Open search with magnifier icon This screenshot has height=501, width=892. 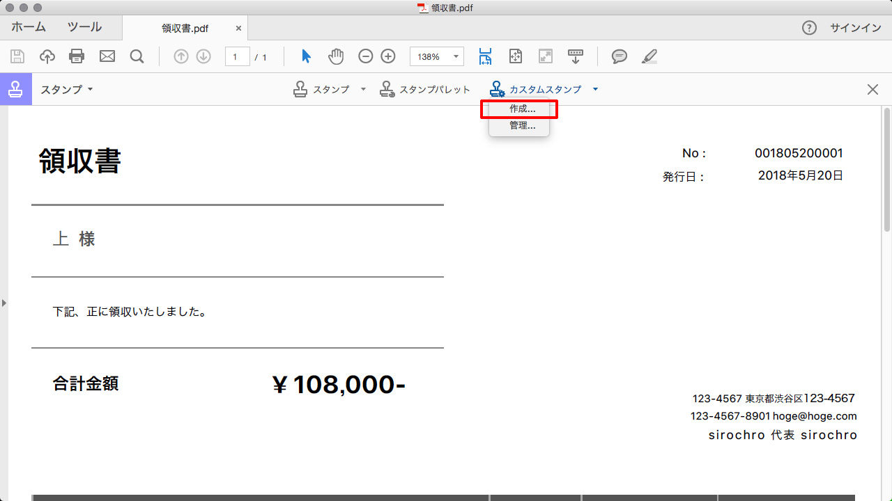tap(137, 56)
